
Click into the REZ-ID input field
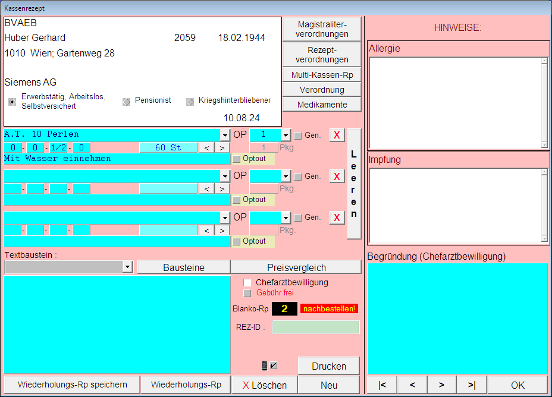pyautogui.click(x=315, y=327)
